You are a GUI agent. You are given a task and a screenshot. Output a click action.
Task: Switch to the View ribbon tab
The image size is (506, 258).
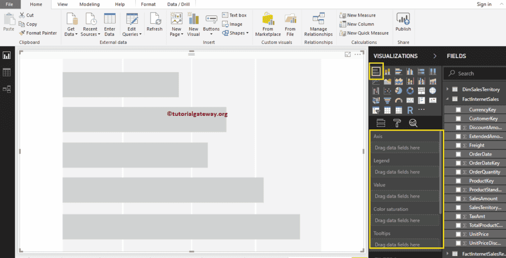(x=62, y=4)
